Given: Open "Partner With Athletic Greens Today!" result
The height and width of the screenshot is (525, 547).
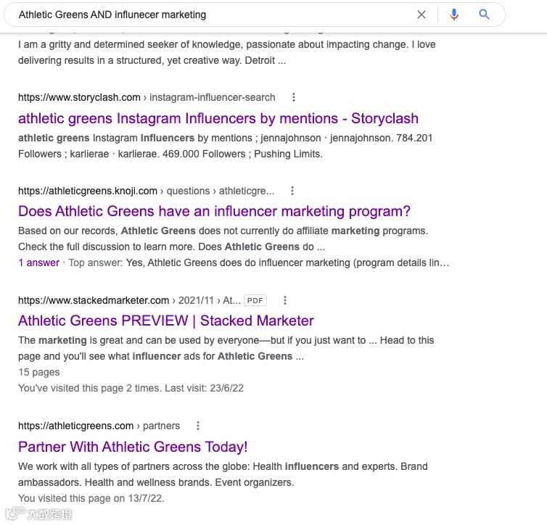Looking at the screenshot, I should (x=133, y=447).
